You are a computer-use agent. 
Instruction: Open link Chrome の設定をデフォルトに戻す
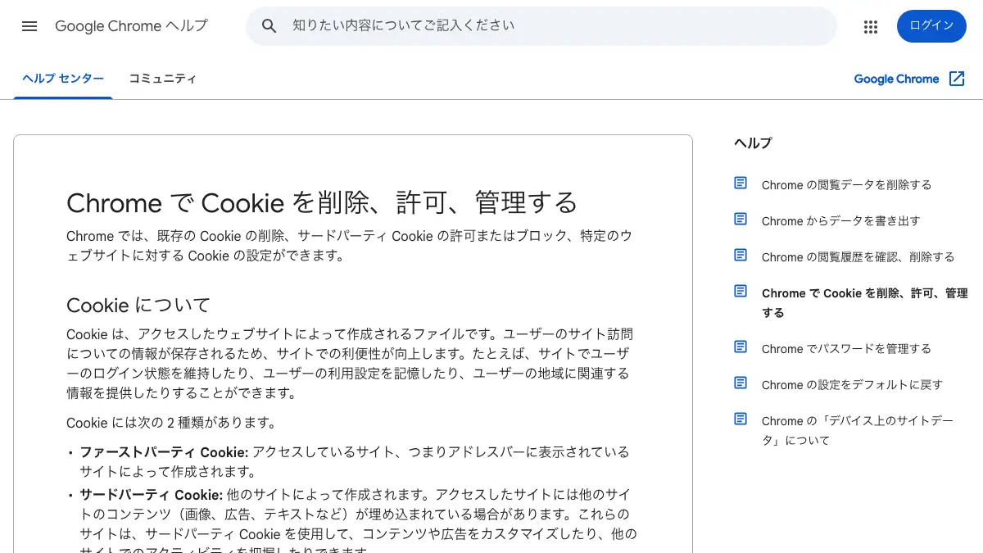pos(852,385)
